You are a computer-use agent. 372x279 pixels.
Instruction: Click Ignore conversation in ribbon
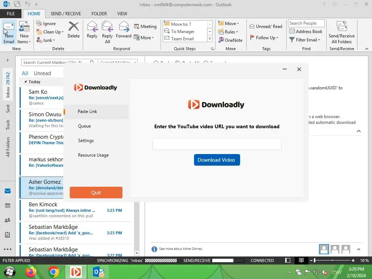(46, 24)
